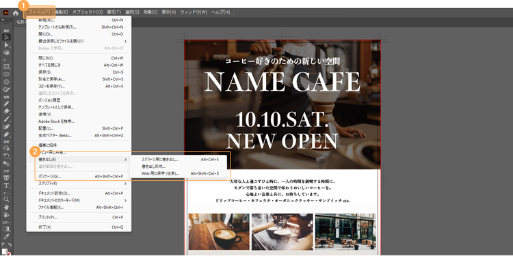Choose コピーを保存(Y) menu item
The image size is (513, 256).
click(79, 86)
